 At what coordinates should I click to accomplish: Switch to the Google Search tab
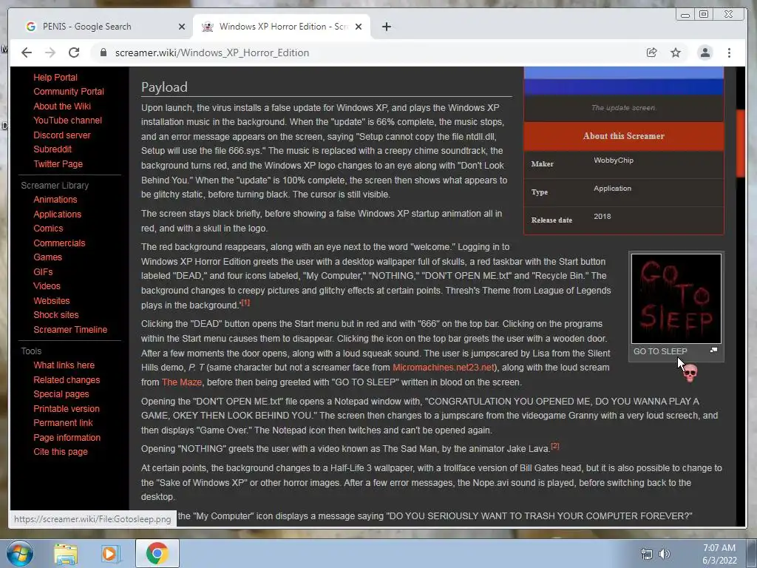(x=101, y=27)
